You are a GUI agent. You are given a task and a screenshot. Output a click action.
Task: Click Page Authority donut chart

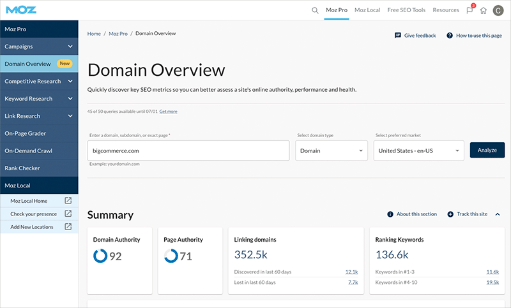[171, 256]
